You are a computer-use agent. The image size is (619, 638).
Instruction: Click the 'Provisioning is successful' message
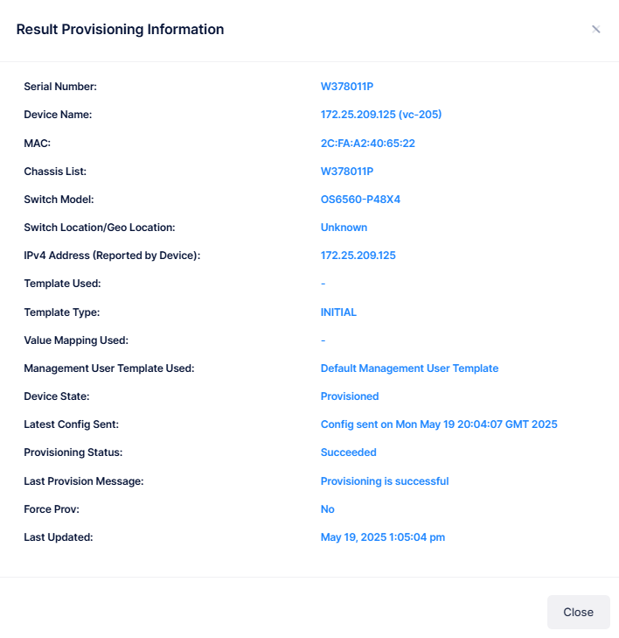point(385,481)
